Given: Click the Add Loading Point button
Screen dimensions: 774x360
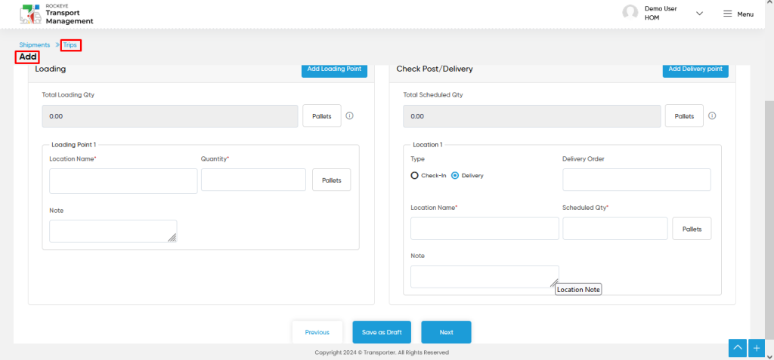Looking at the screenshot, I should (x=335, y=69).
